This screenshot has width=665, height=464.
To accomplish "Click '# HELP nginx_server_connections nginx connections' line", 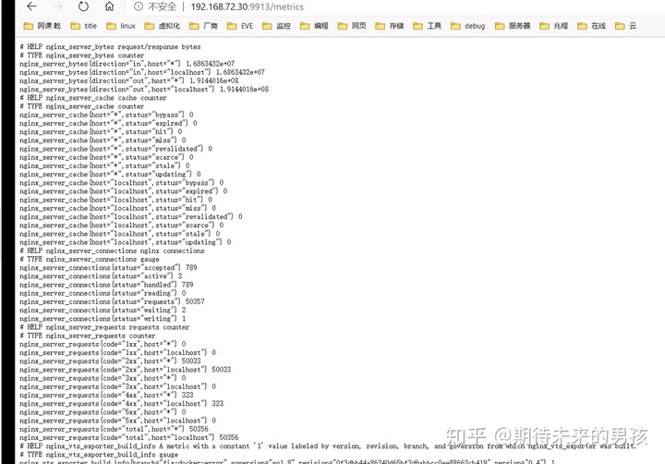I will tap(112, 250).
